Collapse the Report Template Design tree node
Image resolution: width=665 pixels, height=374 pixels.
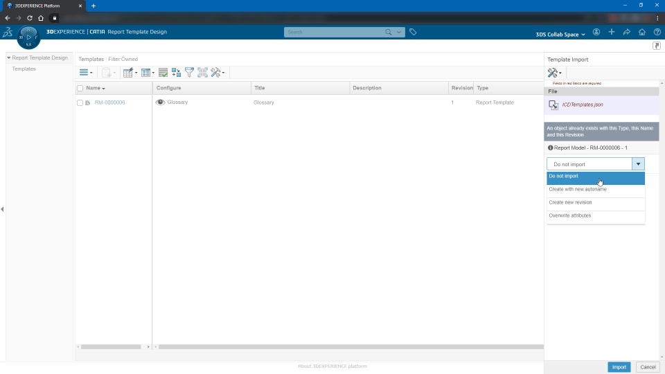point(8,57)
